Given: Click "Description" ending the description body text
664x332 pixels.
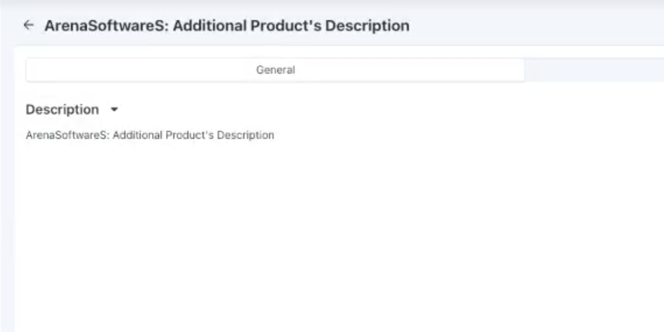Looking at the screenshot, I should point(245,135).
